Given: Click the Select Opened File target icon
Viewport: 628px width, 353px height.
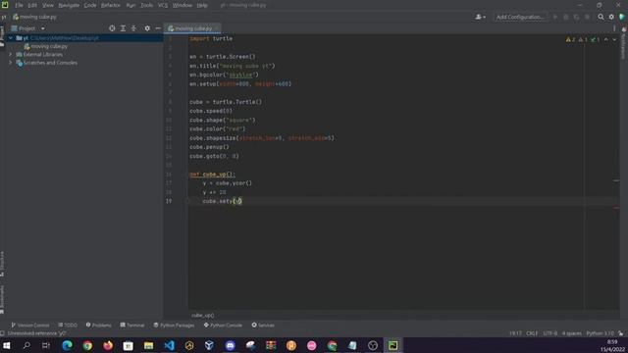Looking at the screenshot, I should (112, 28).
